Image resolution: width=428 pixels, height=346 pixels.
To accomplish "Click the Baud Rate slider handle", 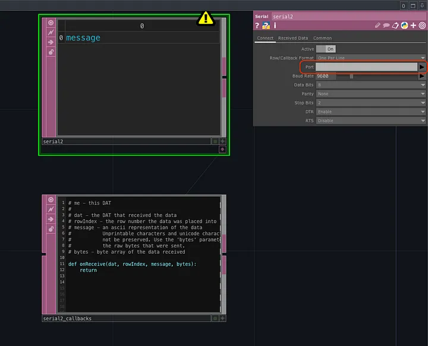I will 352,76.
